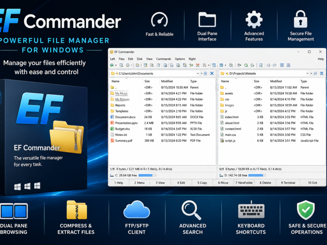Click the 5 Copy function button
Screen dimensions: 327x245
click(202, 183)
